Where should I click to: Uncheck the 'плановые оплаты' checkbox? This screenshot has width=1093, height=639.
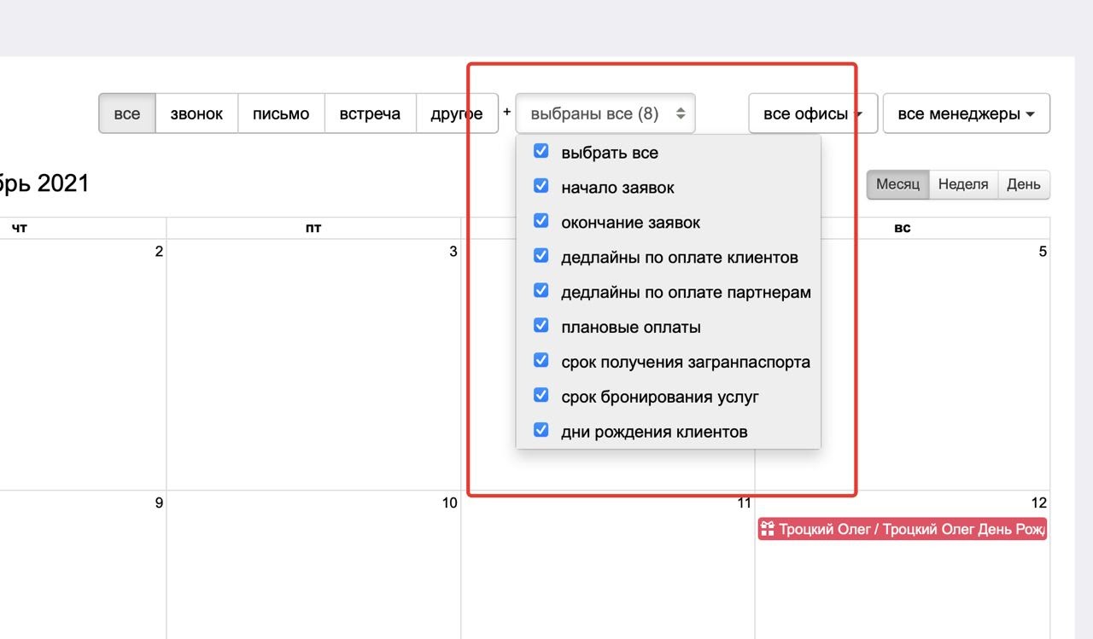point(541,326)
